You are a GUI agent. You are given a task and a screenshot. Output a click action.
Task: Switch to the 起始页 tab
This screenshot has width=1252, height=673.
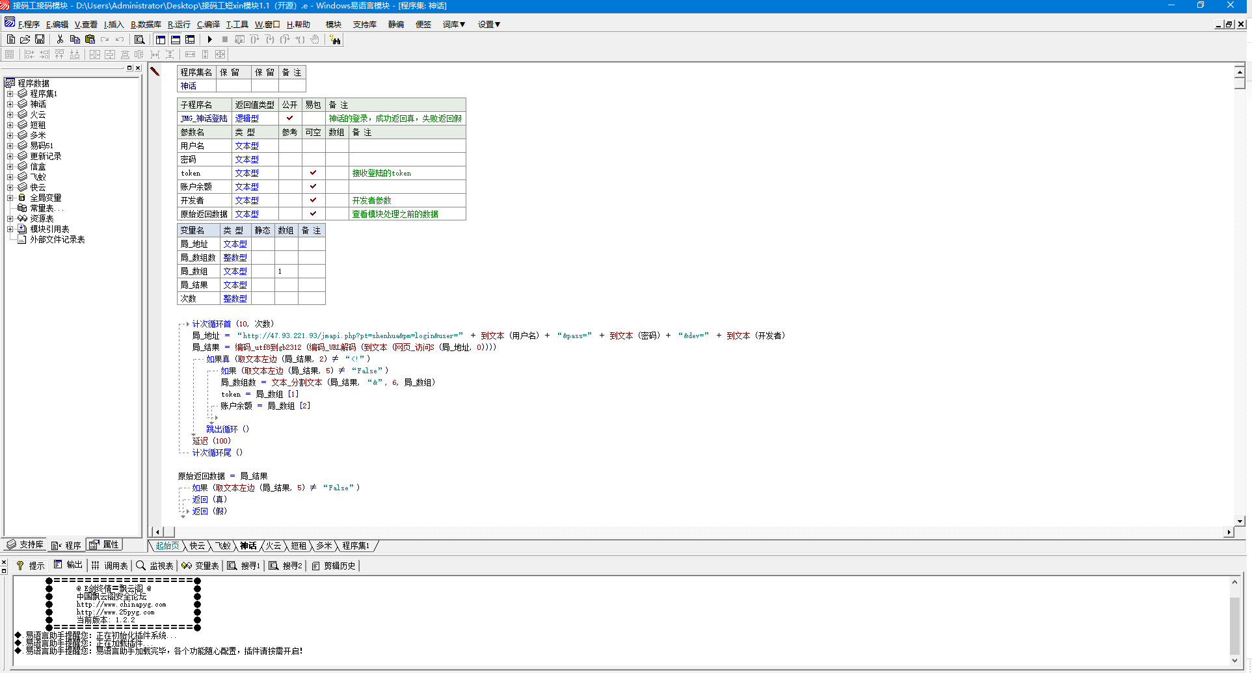pyautogui.click(x=167, y=546)
